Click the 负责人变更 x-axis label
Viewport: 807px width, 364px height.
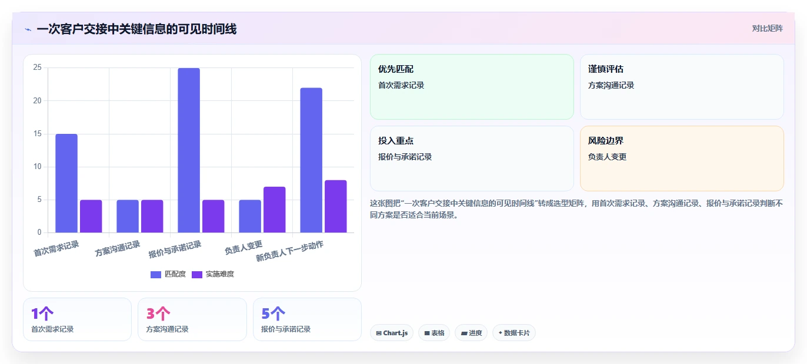(244, 248)
